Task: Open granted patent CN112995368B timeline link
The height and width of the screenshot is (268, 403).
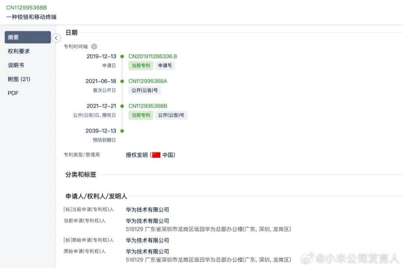Action: coord(148,106)
